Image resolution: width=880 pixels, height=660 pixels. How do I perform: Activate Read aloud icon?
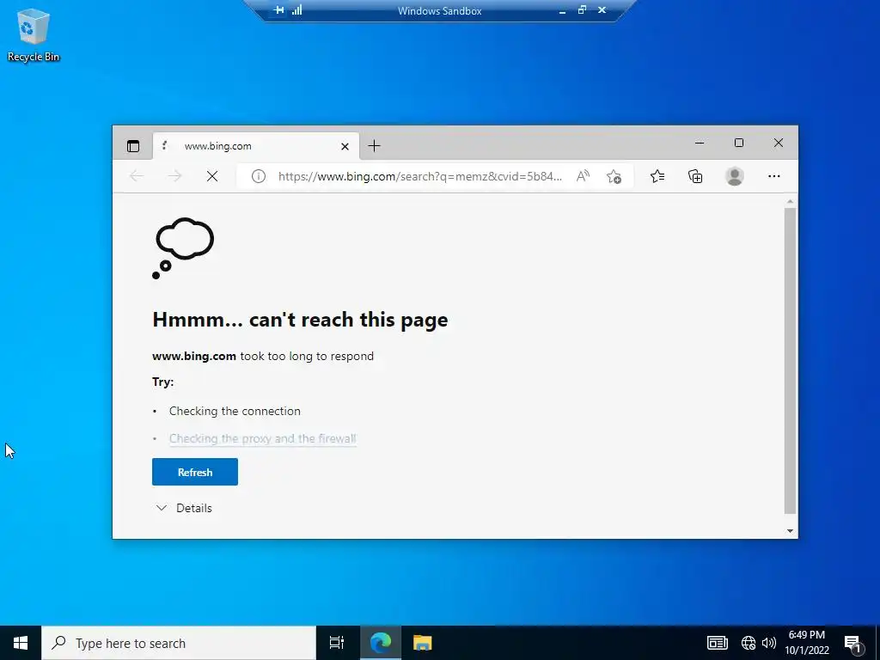pos(584,177)
